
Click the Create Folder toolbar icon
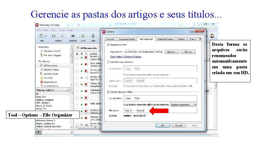(54, 36)
